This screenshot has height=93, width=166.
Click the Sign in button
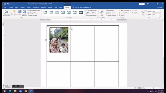click(142, 4)
